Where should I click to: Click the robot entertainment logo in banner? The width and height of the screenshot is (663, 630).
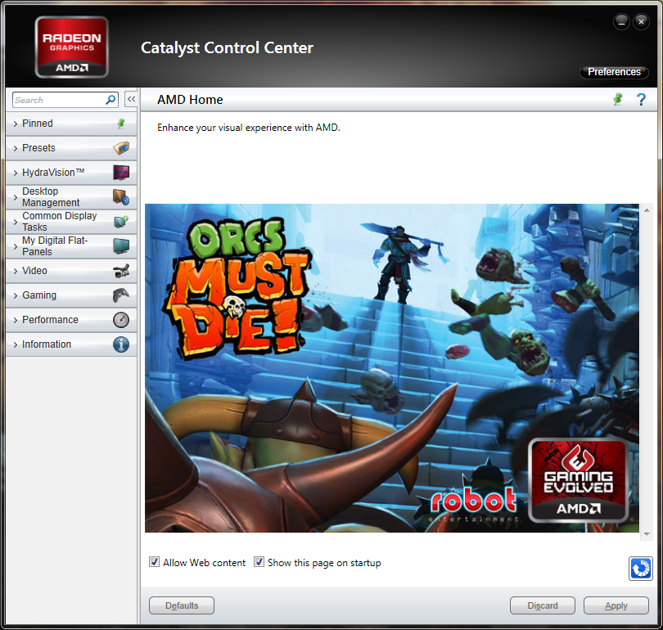click(x=474, y=506)
